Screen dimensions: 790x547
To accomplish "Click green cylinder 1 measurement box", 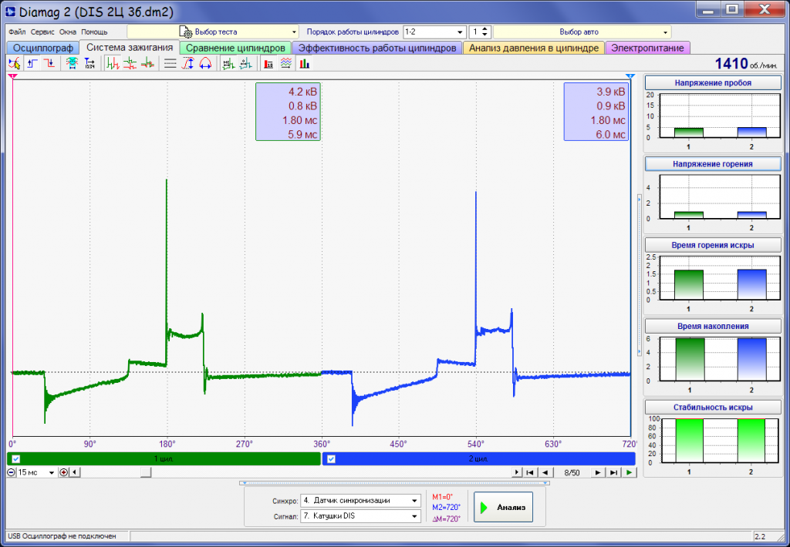I will 288,112.
